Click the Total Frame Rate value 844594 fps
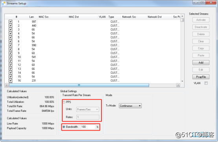218x142 pixels. [48, 111]
